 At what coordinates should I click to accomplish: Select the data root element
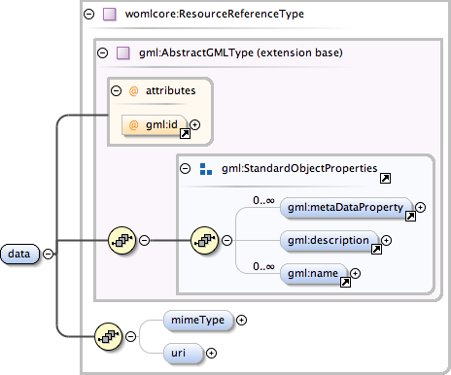point(19,254)
